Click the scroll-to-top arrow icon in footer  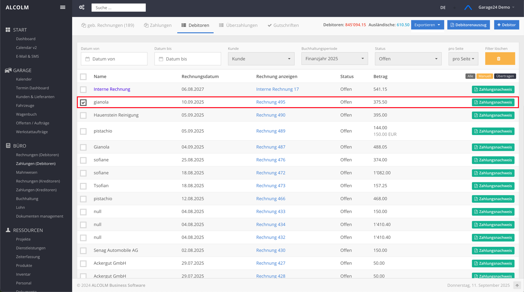point(517,285)
